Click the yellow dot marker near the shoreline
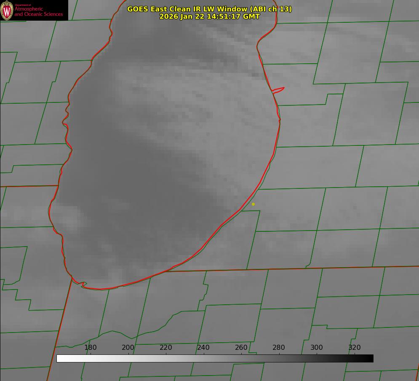 [x=253, y=204]
